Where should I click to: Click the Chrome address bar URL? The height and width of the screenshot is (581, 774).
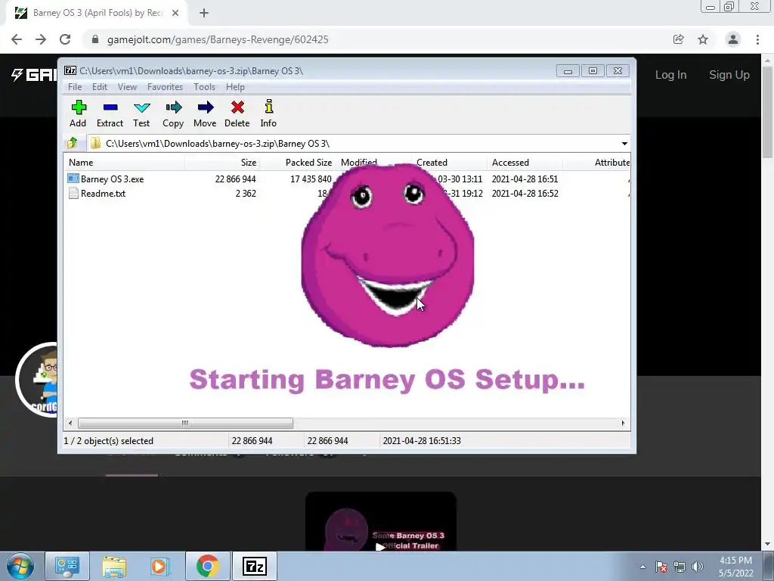pos(218,39)
